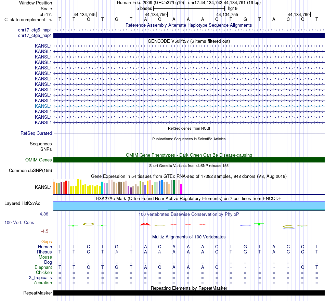
Task: Select the Rhesus species row label
Action: tap(44, 252)
